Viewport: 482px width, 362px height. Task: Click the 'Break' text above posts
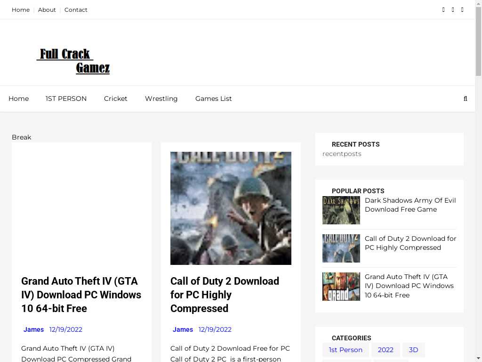(x=22, y=137)
